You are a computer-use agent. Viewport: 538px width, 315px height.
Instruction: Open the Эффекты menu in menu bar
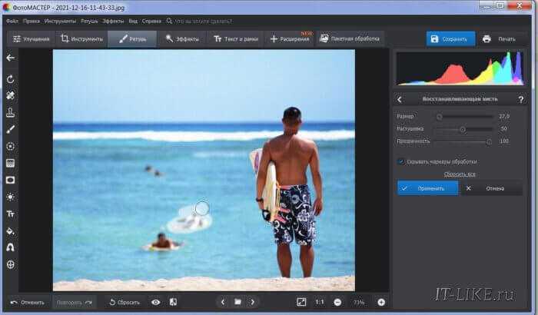pyautogui.click(x=113, y=22)
